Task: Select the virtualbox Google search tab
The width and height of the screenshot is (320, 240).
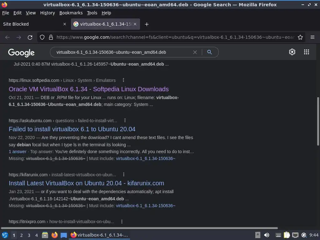Action: click(105, 24)
